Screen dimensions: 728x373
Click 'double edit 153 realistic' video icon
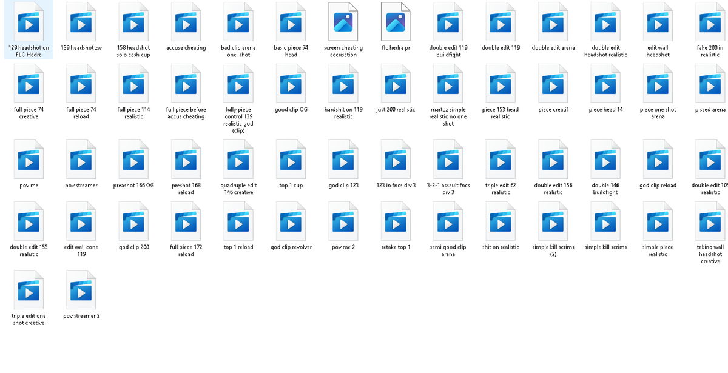click(x=29, y=221)
